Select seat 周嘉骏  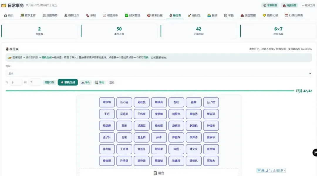[159, 161]
